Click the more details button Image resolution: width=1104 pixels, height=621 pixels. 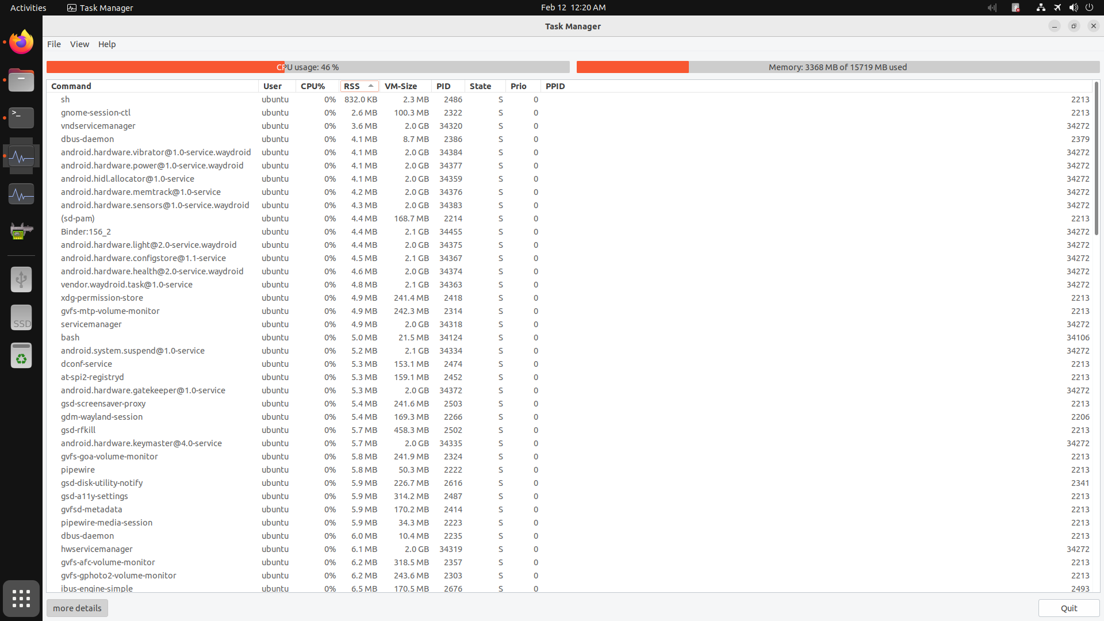[x=77, y=608]
